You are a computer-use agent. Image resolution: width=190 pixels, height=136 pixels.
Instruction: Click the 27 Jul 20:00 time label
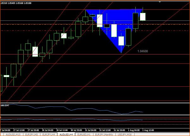[x=33, y=130]
